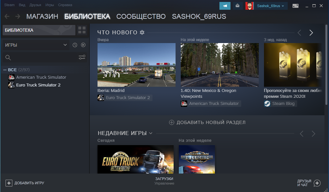Go to the МАГАЗИН tab
This screenshot has height=192, width=329.
(x=42, y=17)
